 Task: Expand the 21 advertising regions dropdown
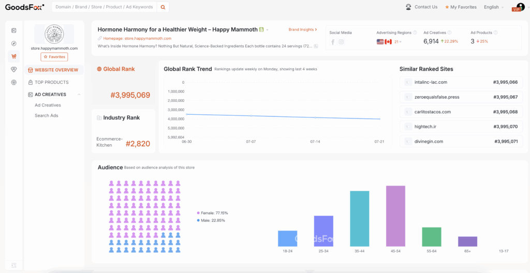click(398, 42)
